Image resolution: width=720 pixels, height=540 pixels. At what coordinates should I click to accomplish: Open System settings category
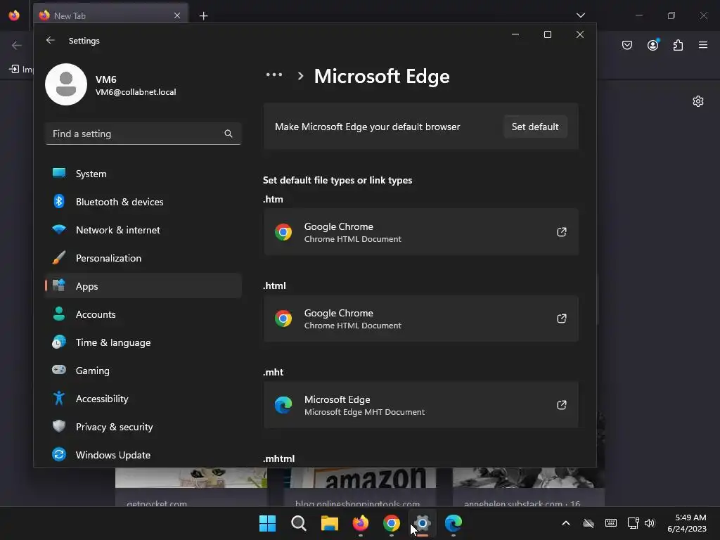tap(143, 174)
